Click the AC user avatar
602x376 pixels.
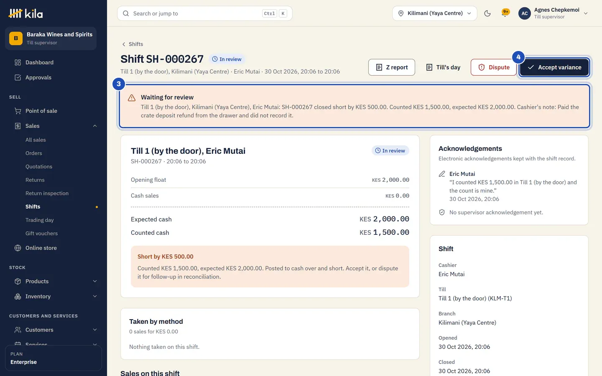[525, 13]
